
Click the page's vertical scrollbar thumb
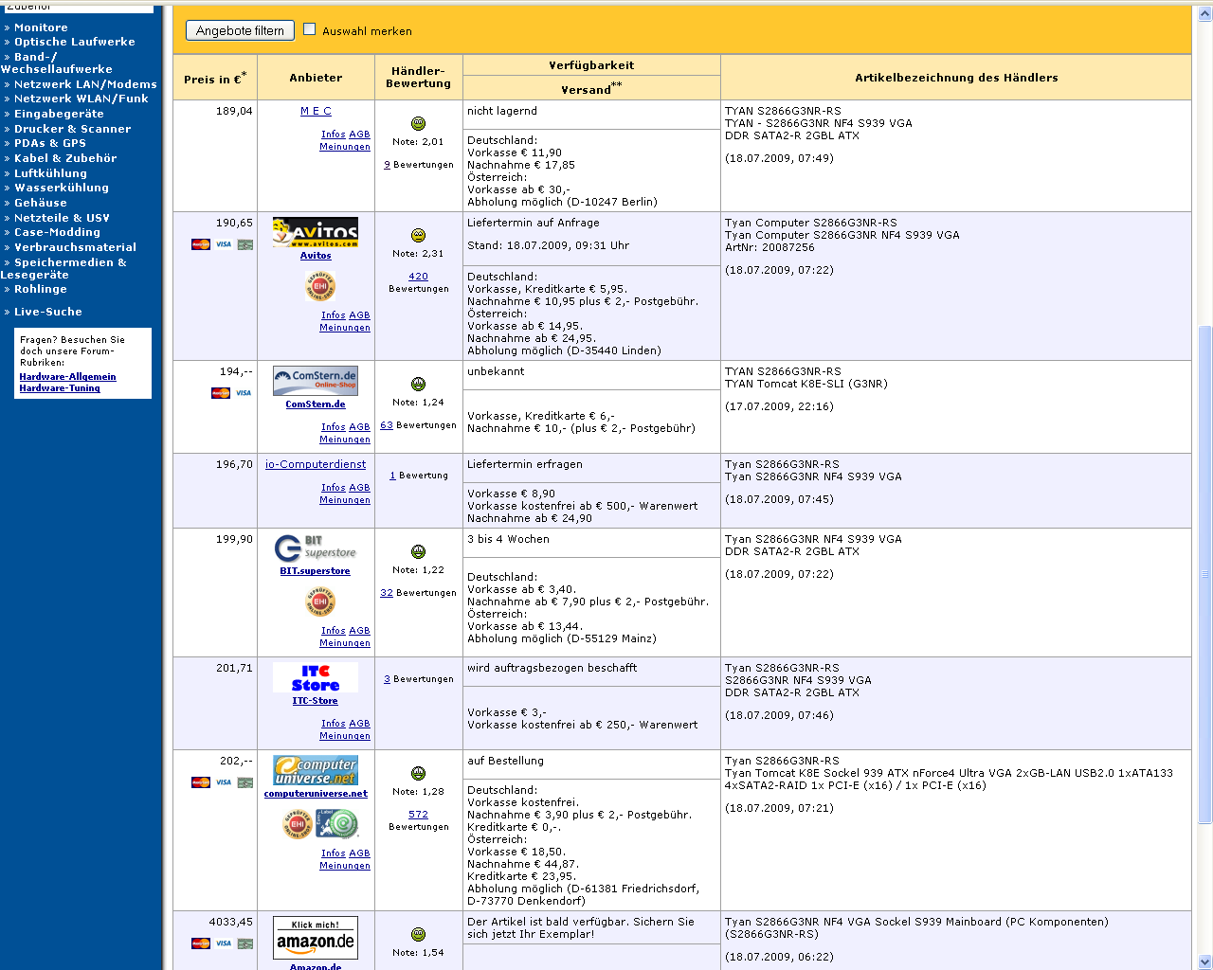point(1205,574)
